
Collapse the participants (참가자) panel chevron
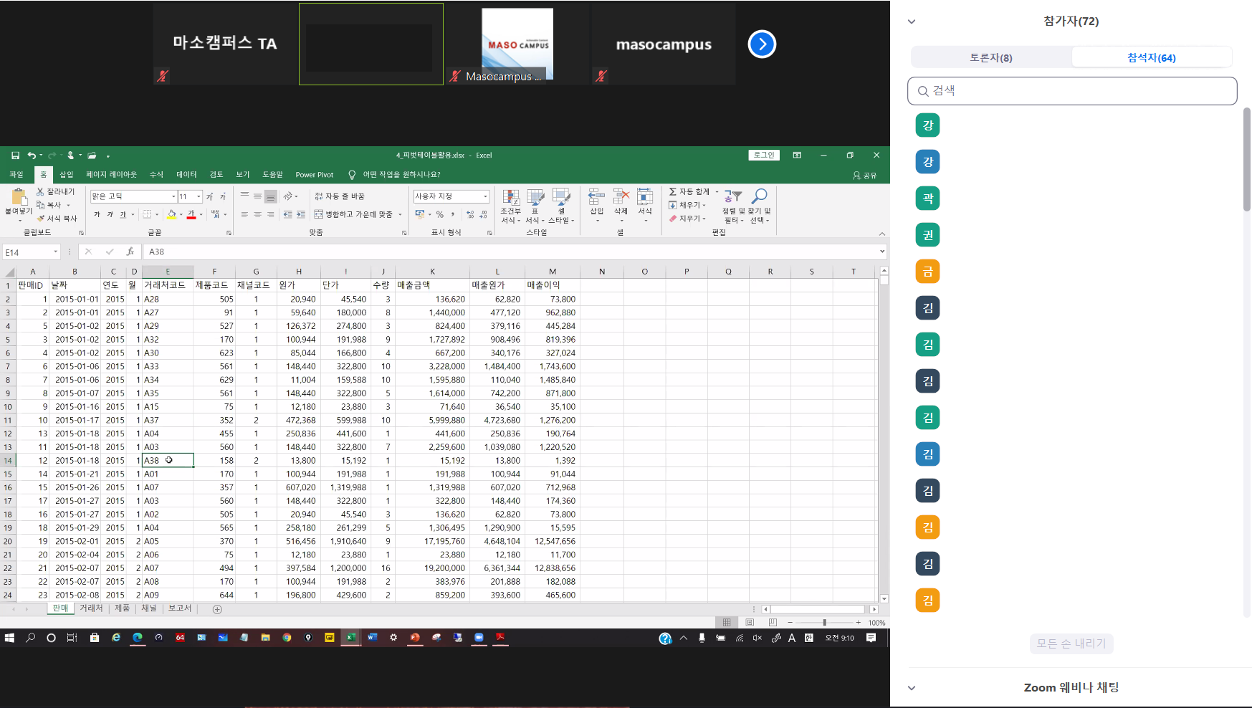click(x=912, y=21)
